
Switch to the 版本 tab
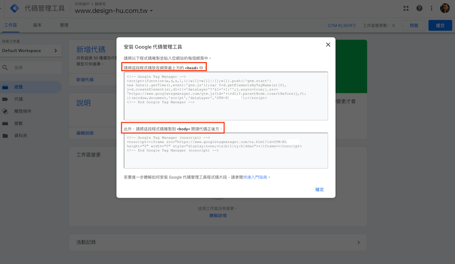(37, 25)
